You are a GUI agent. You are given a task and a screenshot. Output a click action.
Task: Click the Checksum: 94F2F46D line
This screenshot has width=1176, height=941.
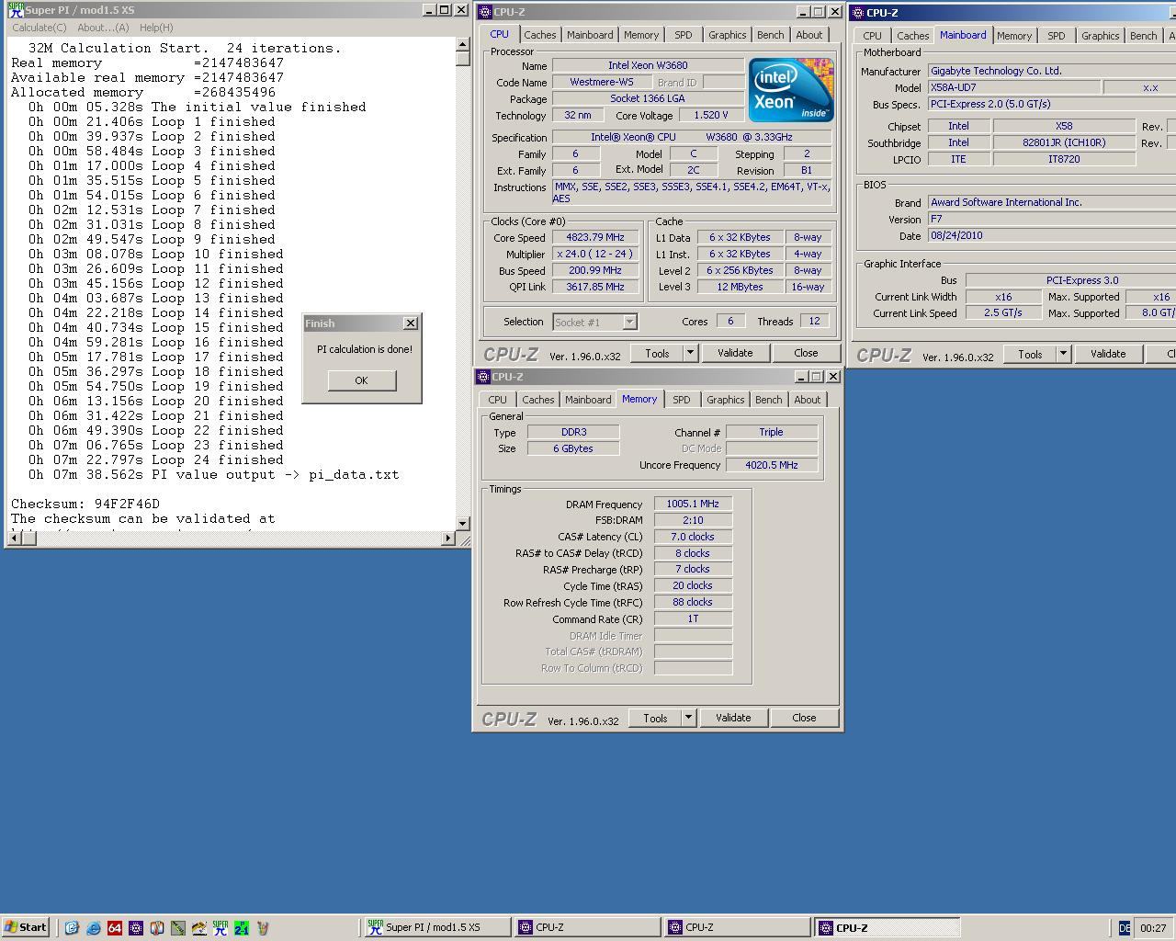pos(85,504)
